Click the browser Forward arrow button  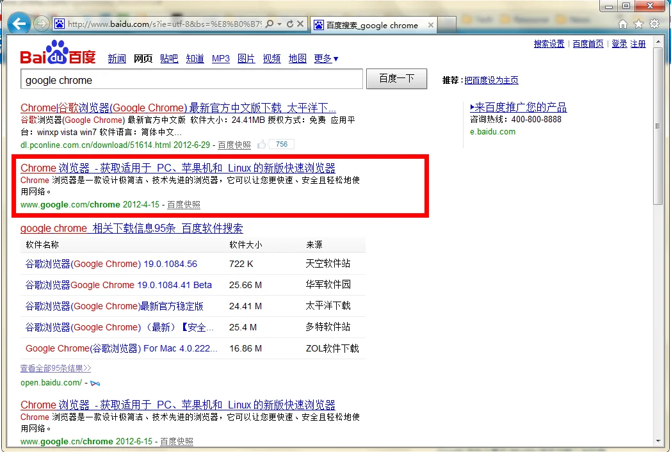click(x=41, y=24)
